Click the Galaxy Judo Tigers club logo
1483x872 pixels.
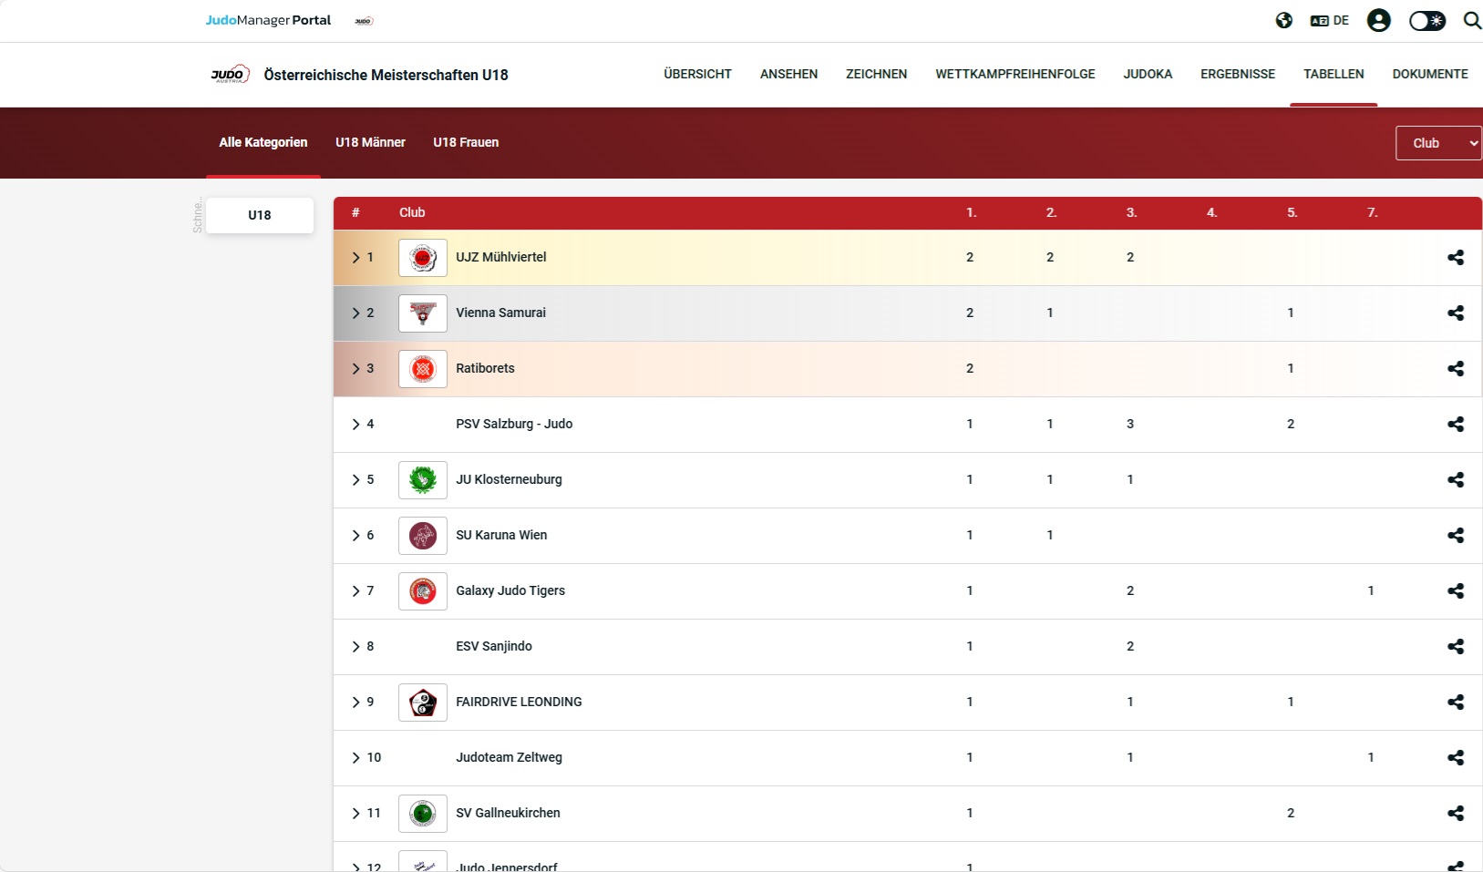[422, 591]
